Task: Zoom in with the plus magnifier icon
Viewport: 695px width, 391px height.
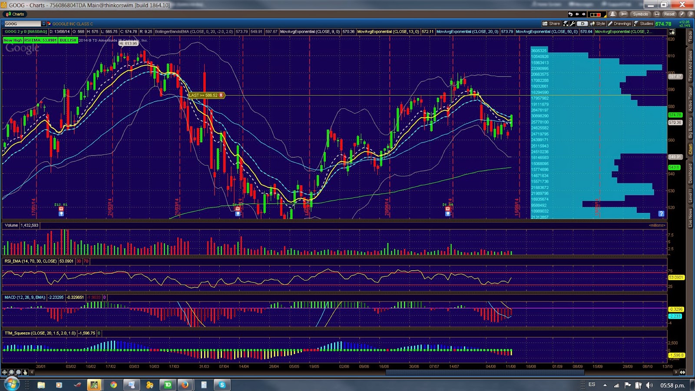Action: (12, 372)
